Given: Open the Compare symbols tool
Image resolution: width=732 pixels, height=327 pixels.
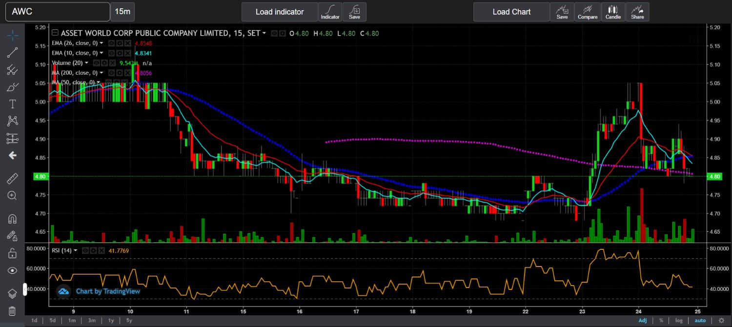Looking at the screenshot, I should (x=588, y=12).
